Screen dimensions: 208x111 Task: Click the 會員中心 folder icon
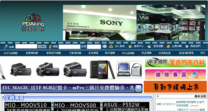coord(130,46)
